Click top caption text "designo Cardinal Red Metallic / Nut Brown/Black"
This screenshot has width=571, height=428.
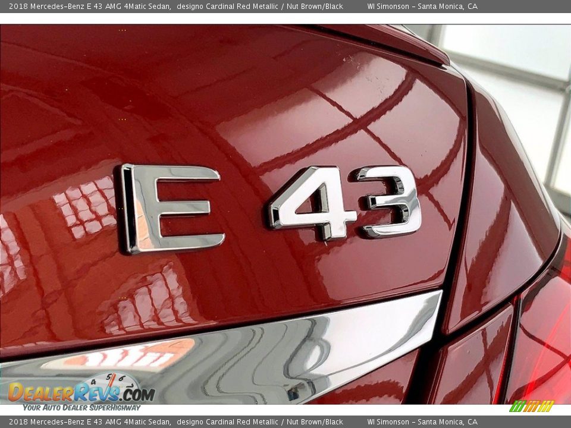click(x=260, y=6)
